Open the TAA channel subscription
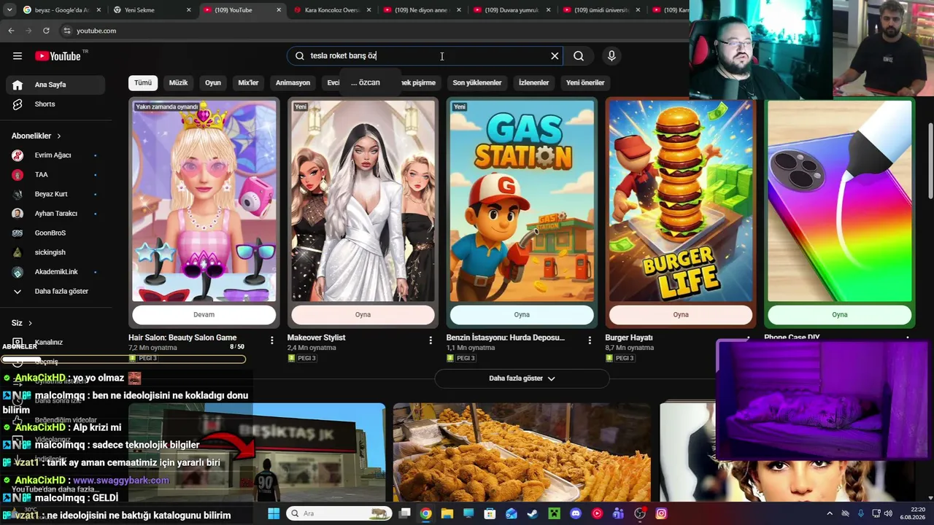The height and width of the screenshot is (525, 934). 55,175
